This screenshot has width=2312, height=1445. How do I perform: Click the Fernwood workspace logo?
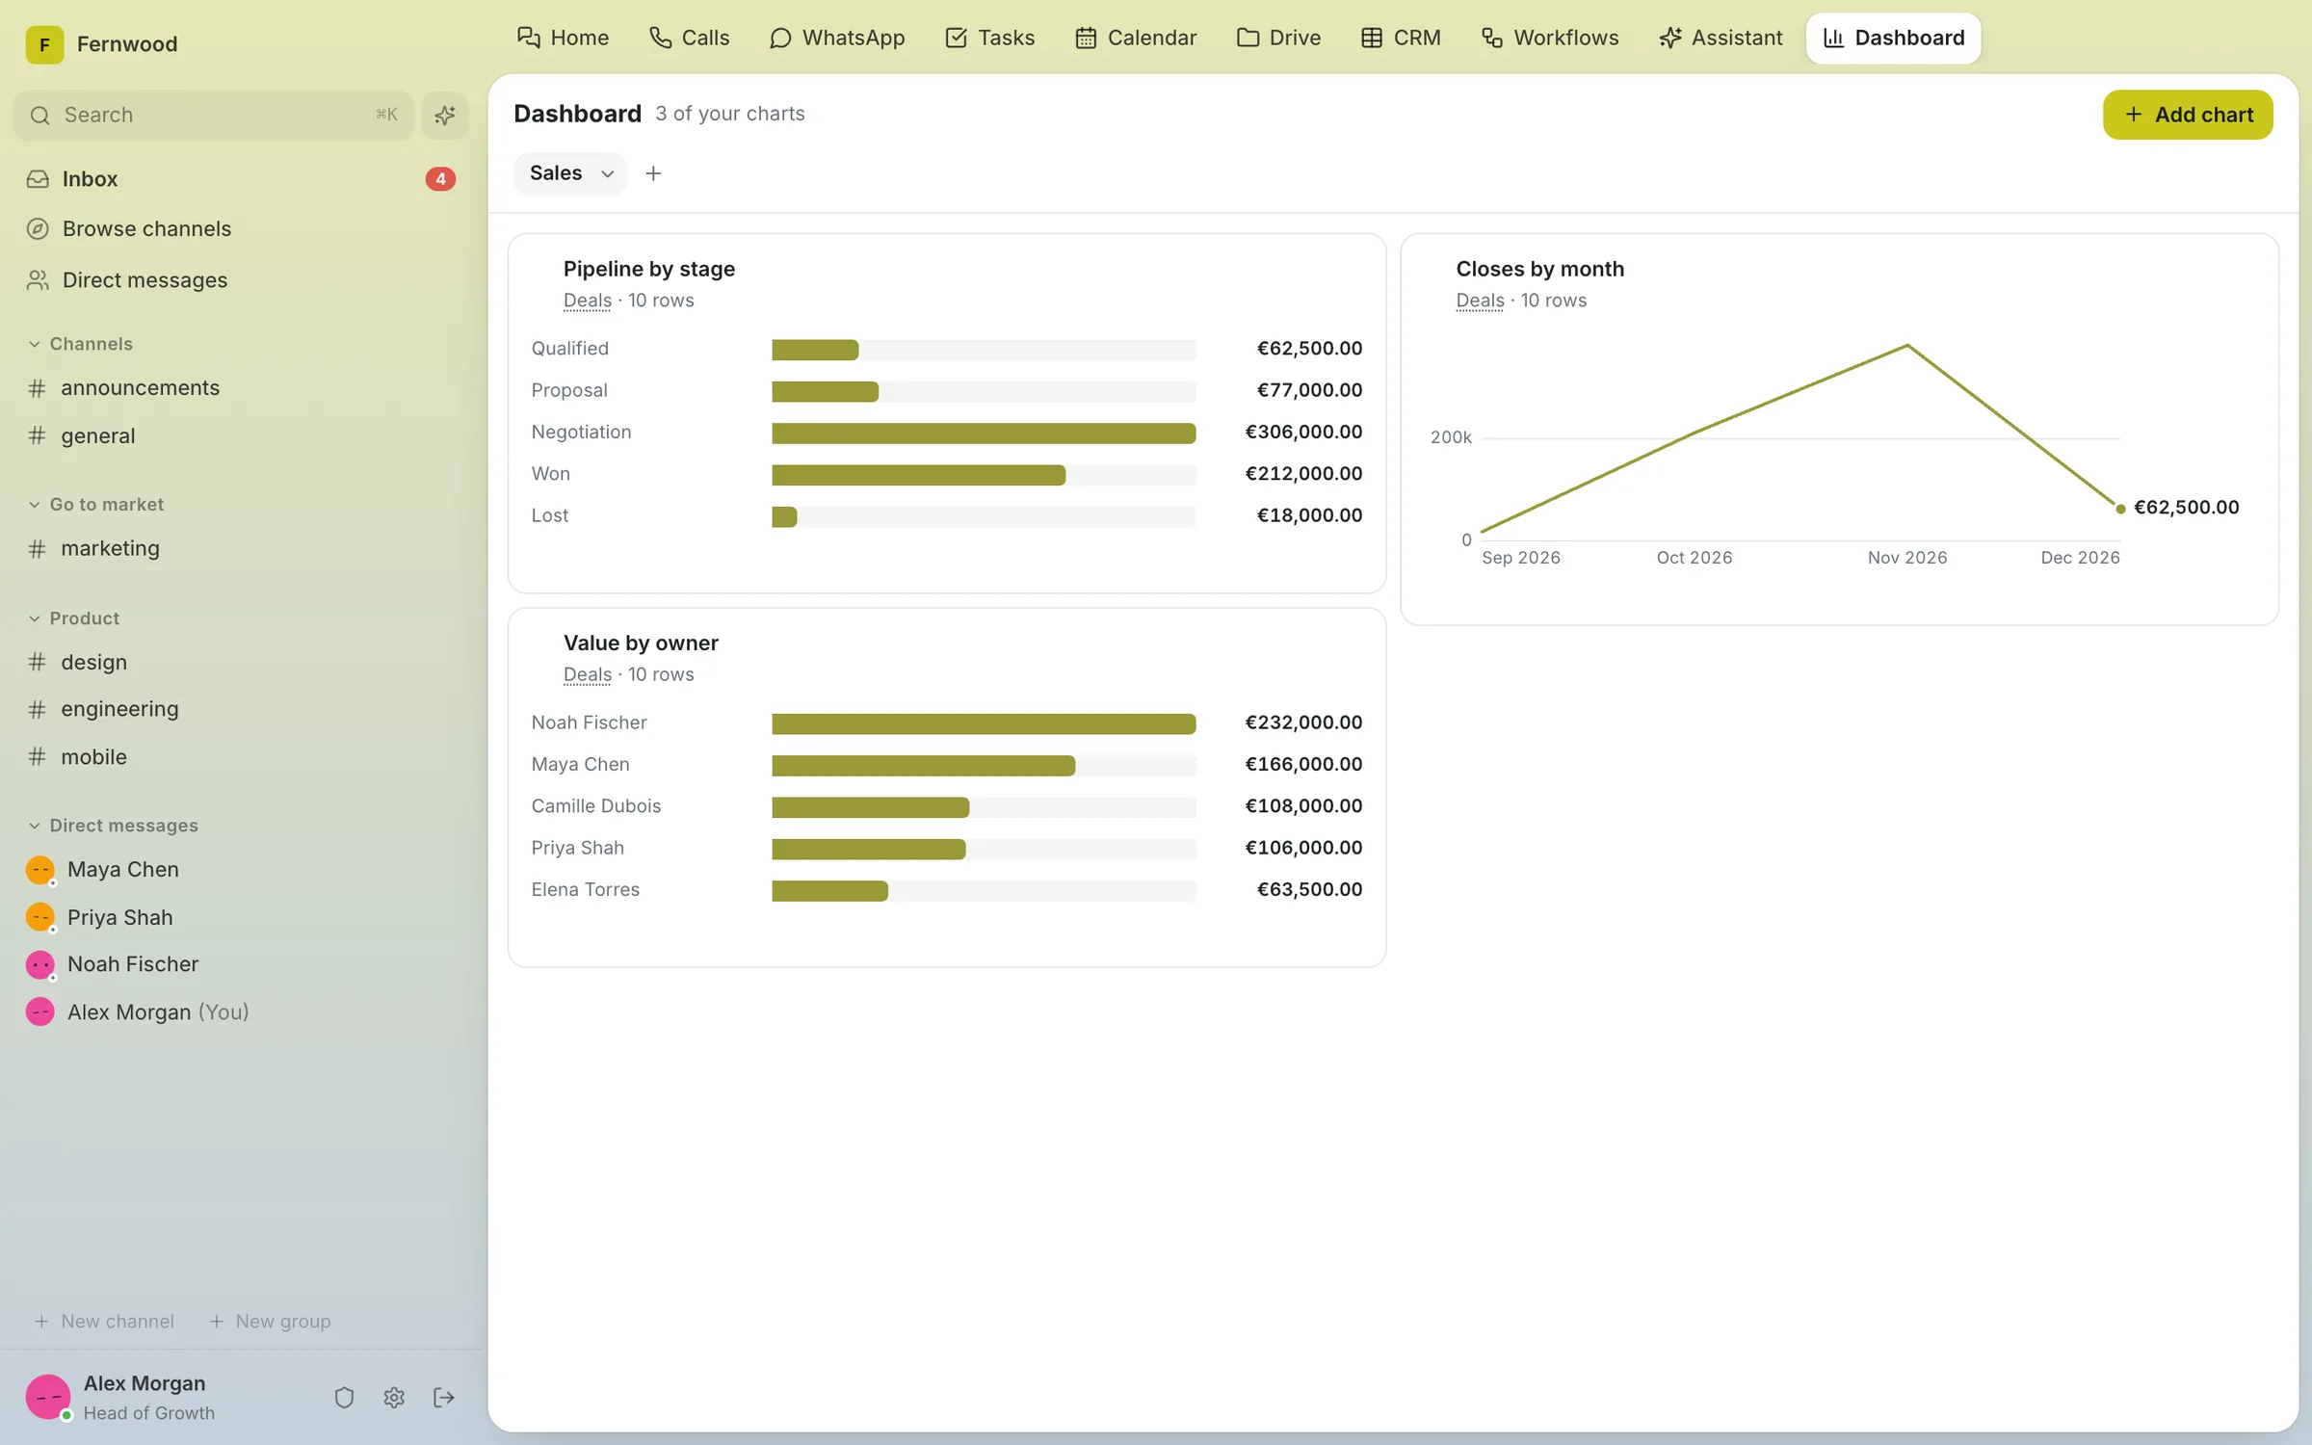coord(44,44)
